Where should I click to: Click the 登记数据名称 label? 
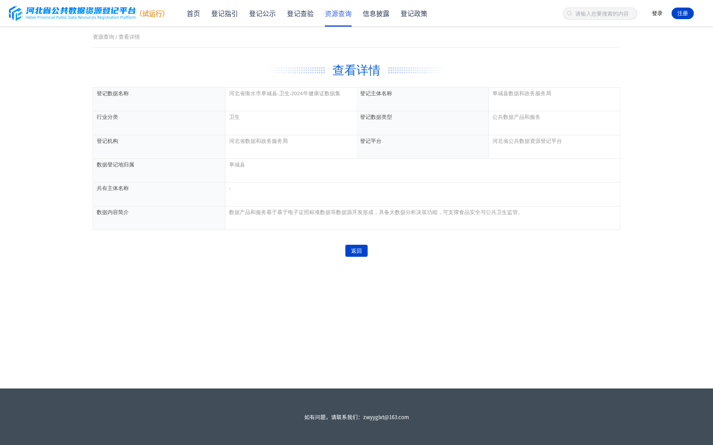click(113, 93)
